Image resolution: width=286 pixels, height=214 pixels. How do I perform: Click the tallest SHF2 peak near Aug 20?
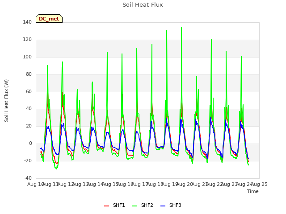181,28
